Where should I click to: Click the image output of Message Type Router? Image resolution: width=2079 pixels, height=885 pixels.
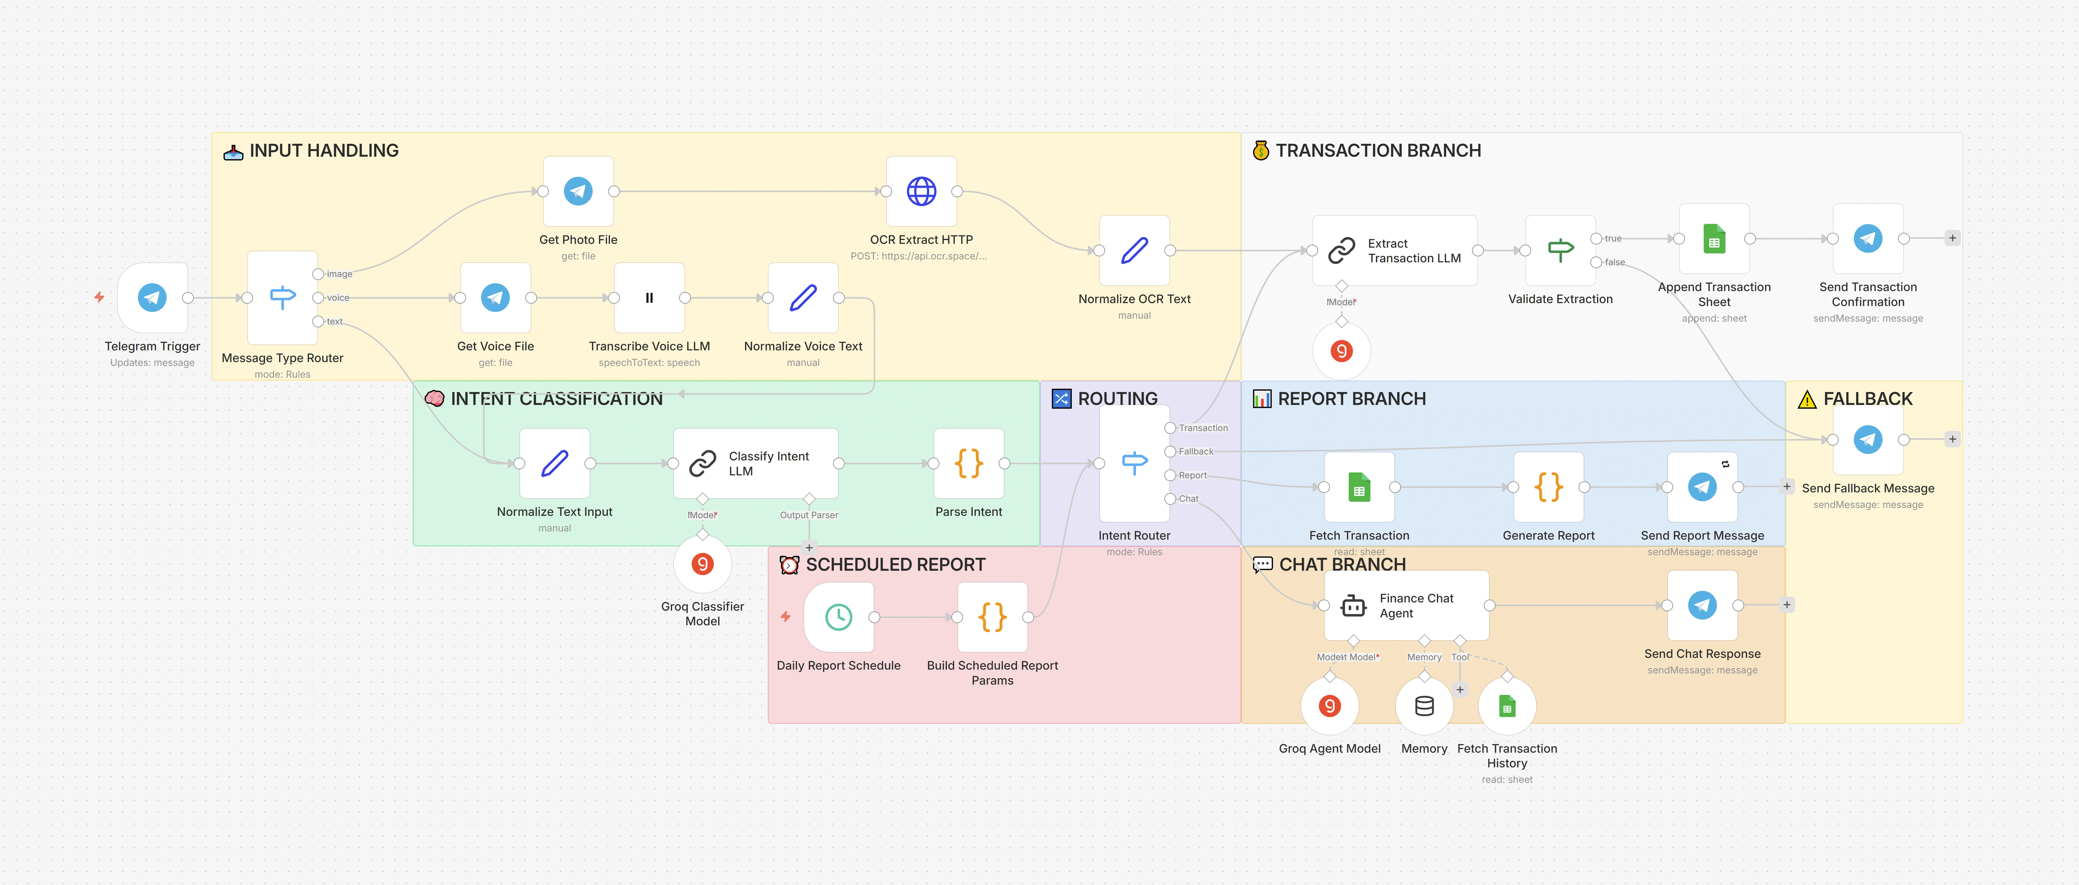[x=318, y=274]
